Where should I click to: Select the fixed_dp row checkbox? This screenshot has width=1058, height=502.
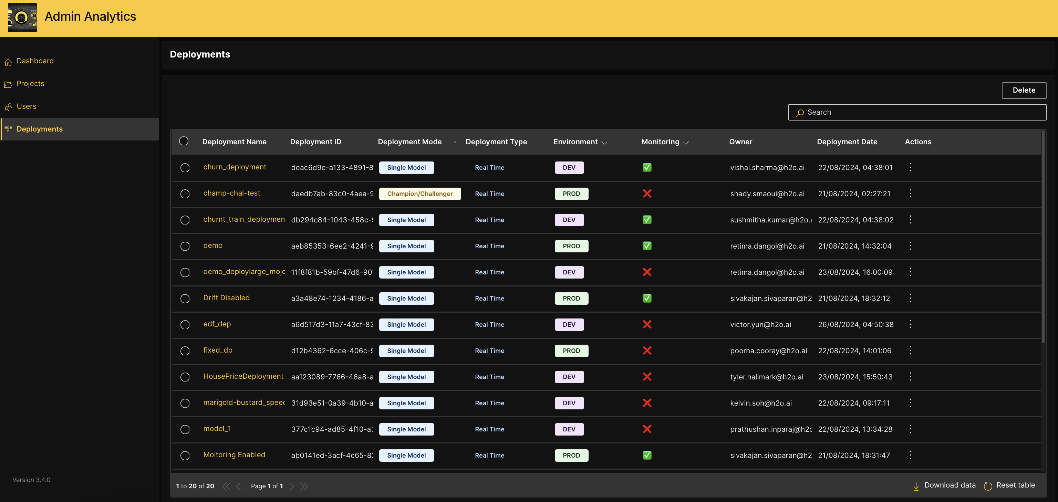coord(185,351)
